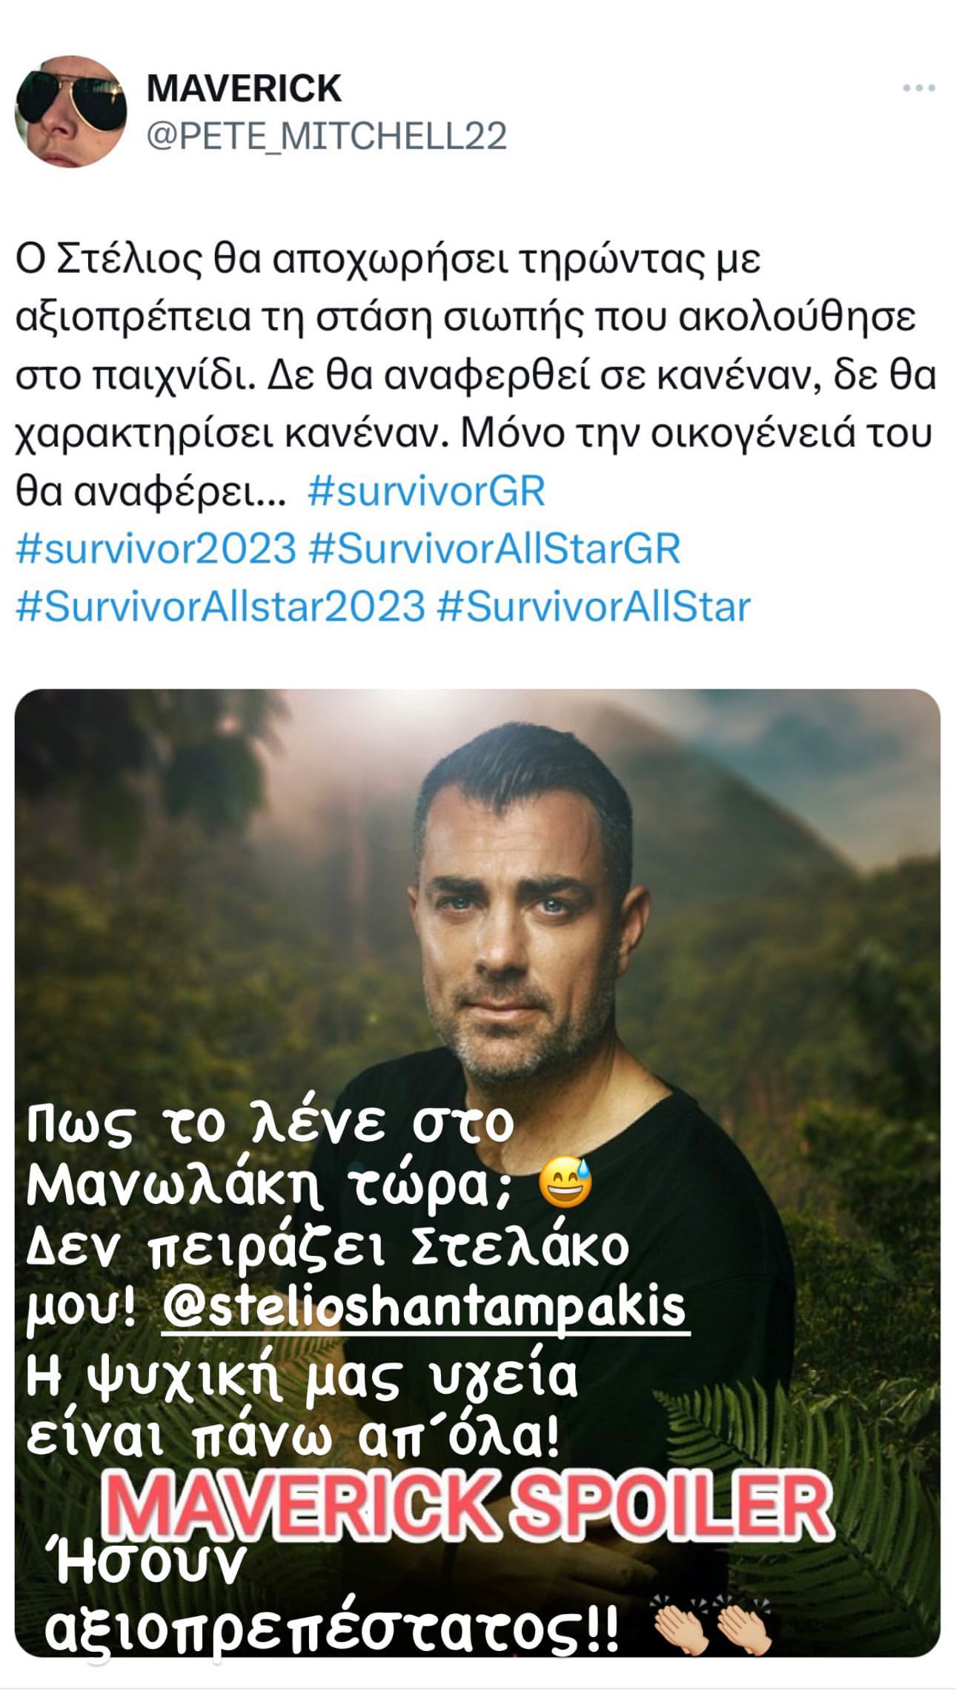Open the MAVERICK display name profile
Screen dimensions: 956x1700
click(x=244, y=88)
